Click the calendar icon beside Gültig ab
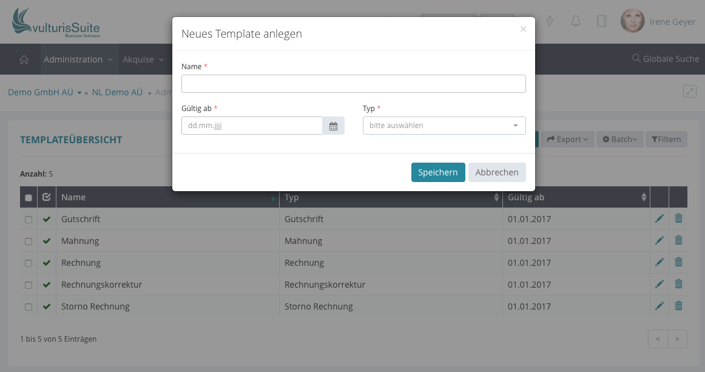Viewport: 705px width, 372px height. [333, 126]
